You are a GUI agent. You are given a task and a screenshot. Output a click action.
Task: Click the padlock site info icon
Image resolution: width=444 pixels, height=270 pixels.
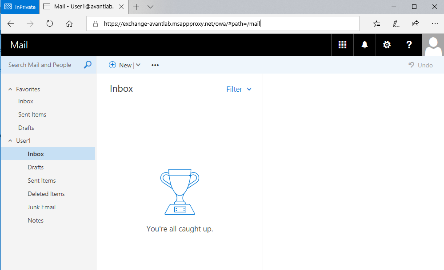point(96,24)
